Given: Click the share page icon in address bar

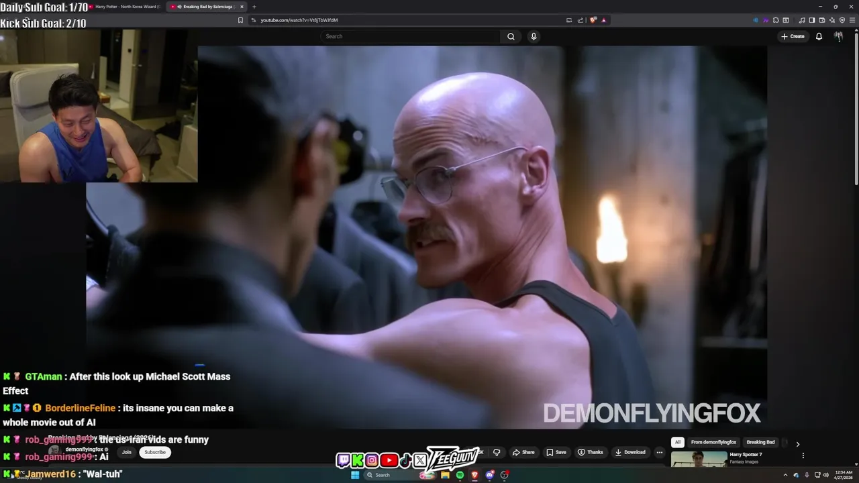Looking at the screenshot, I should point(580,20).
